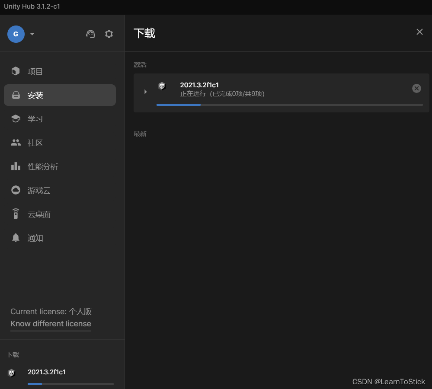The image size is (432, 389).
Task: Open the settings gear icon
Action: point(109,34)
